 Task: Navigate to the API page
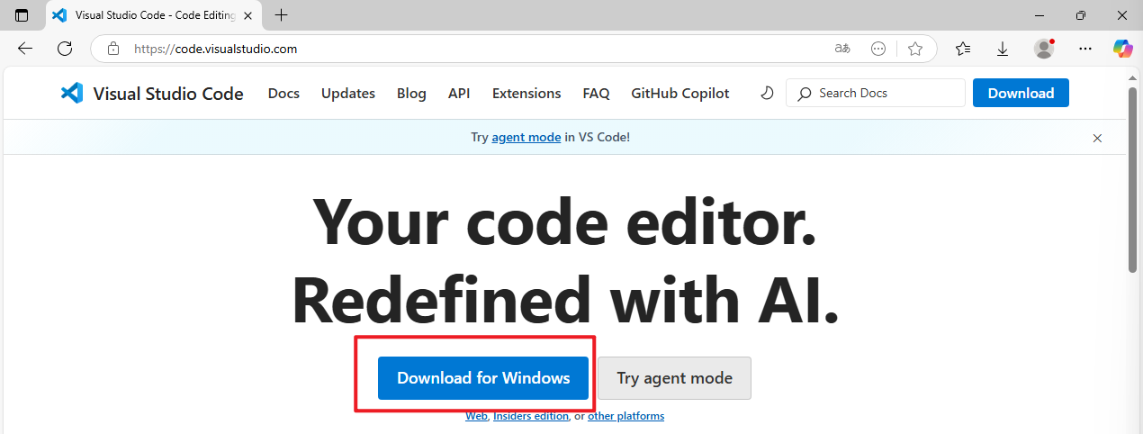tap(459, 93)
